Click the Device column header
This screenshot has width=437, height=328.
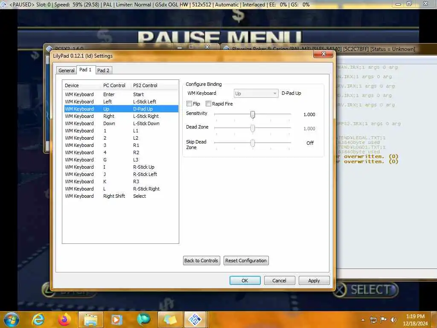82,85
